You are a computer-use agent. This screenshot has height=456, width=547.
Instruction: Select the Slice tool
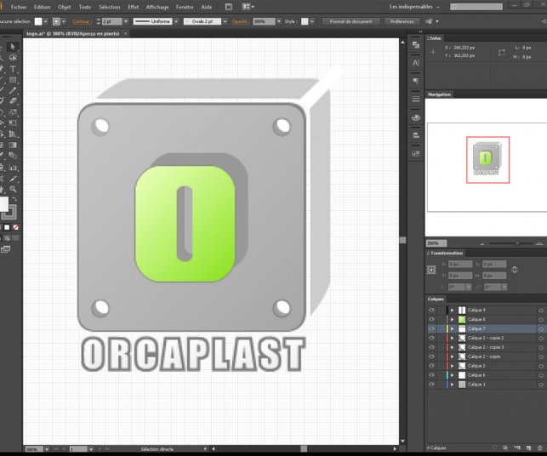click(13, 179)
